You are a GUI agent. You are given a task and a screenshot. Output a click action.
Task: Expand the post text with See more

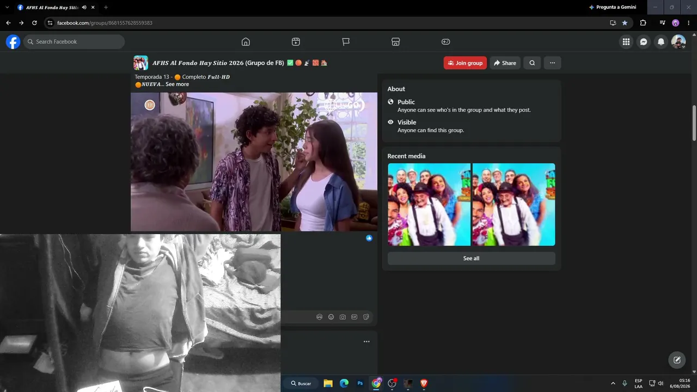177,84
